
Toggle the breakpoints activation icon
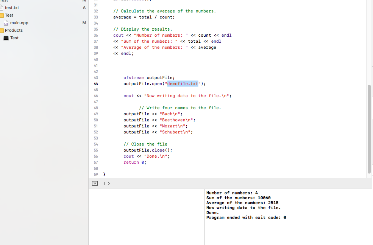107,183
